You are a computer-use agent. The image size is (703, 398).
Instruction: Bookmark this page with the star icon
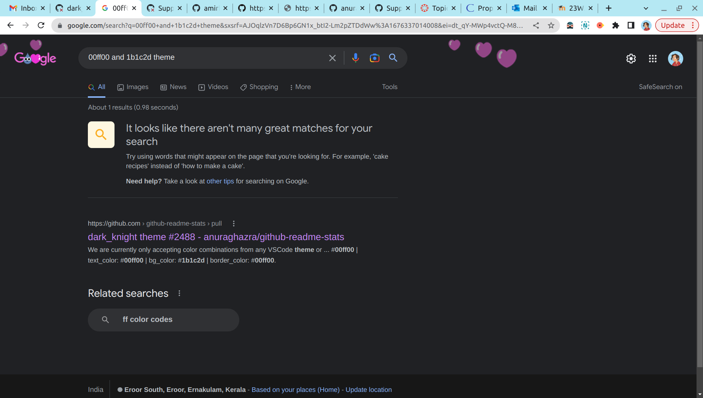(x=551, y=25)
